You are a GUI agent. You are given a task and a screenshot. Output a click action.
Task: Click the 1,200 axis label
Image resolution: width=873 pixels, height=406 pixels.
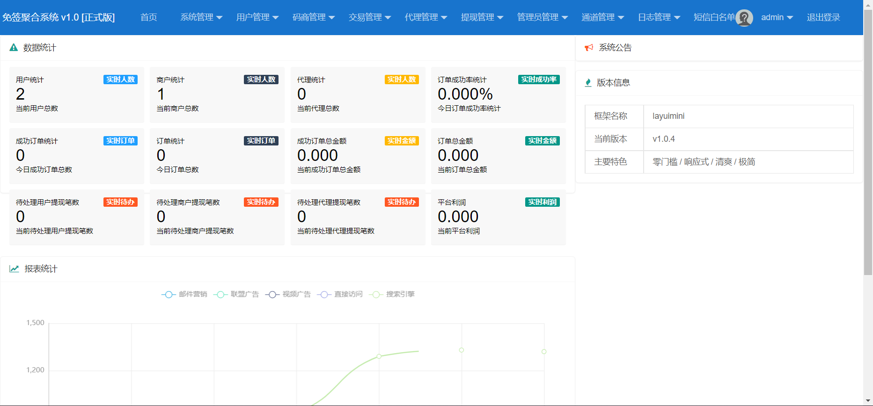coord(35,370)
